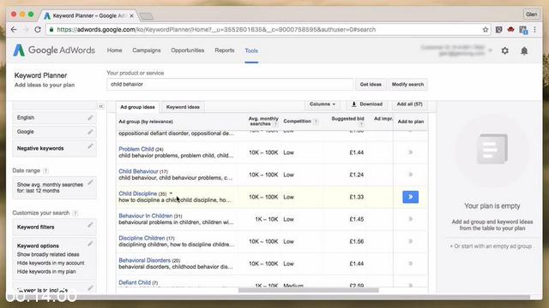The width and height of the screenshot is (549, 308).
Task: Click Add all (57) button
Action: point(409,104)
